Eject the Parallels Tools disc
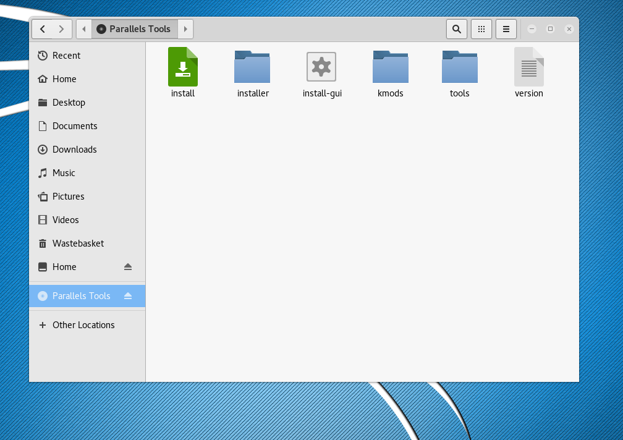623x440 pixels. (128, 296)
